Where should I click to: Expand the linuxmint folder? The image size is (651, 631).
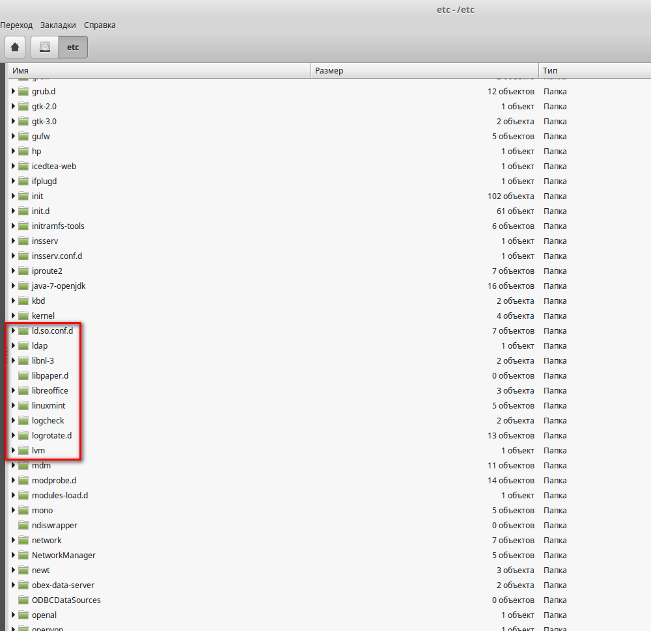pos(13,405)
